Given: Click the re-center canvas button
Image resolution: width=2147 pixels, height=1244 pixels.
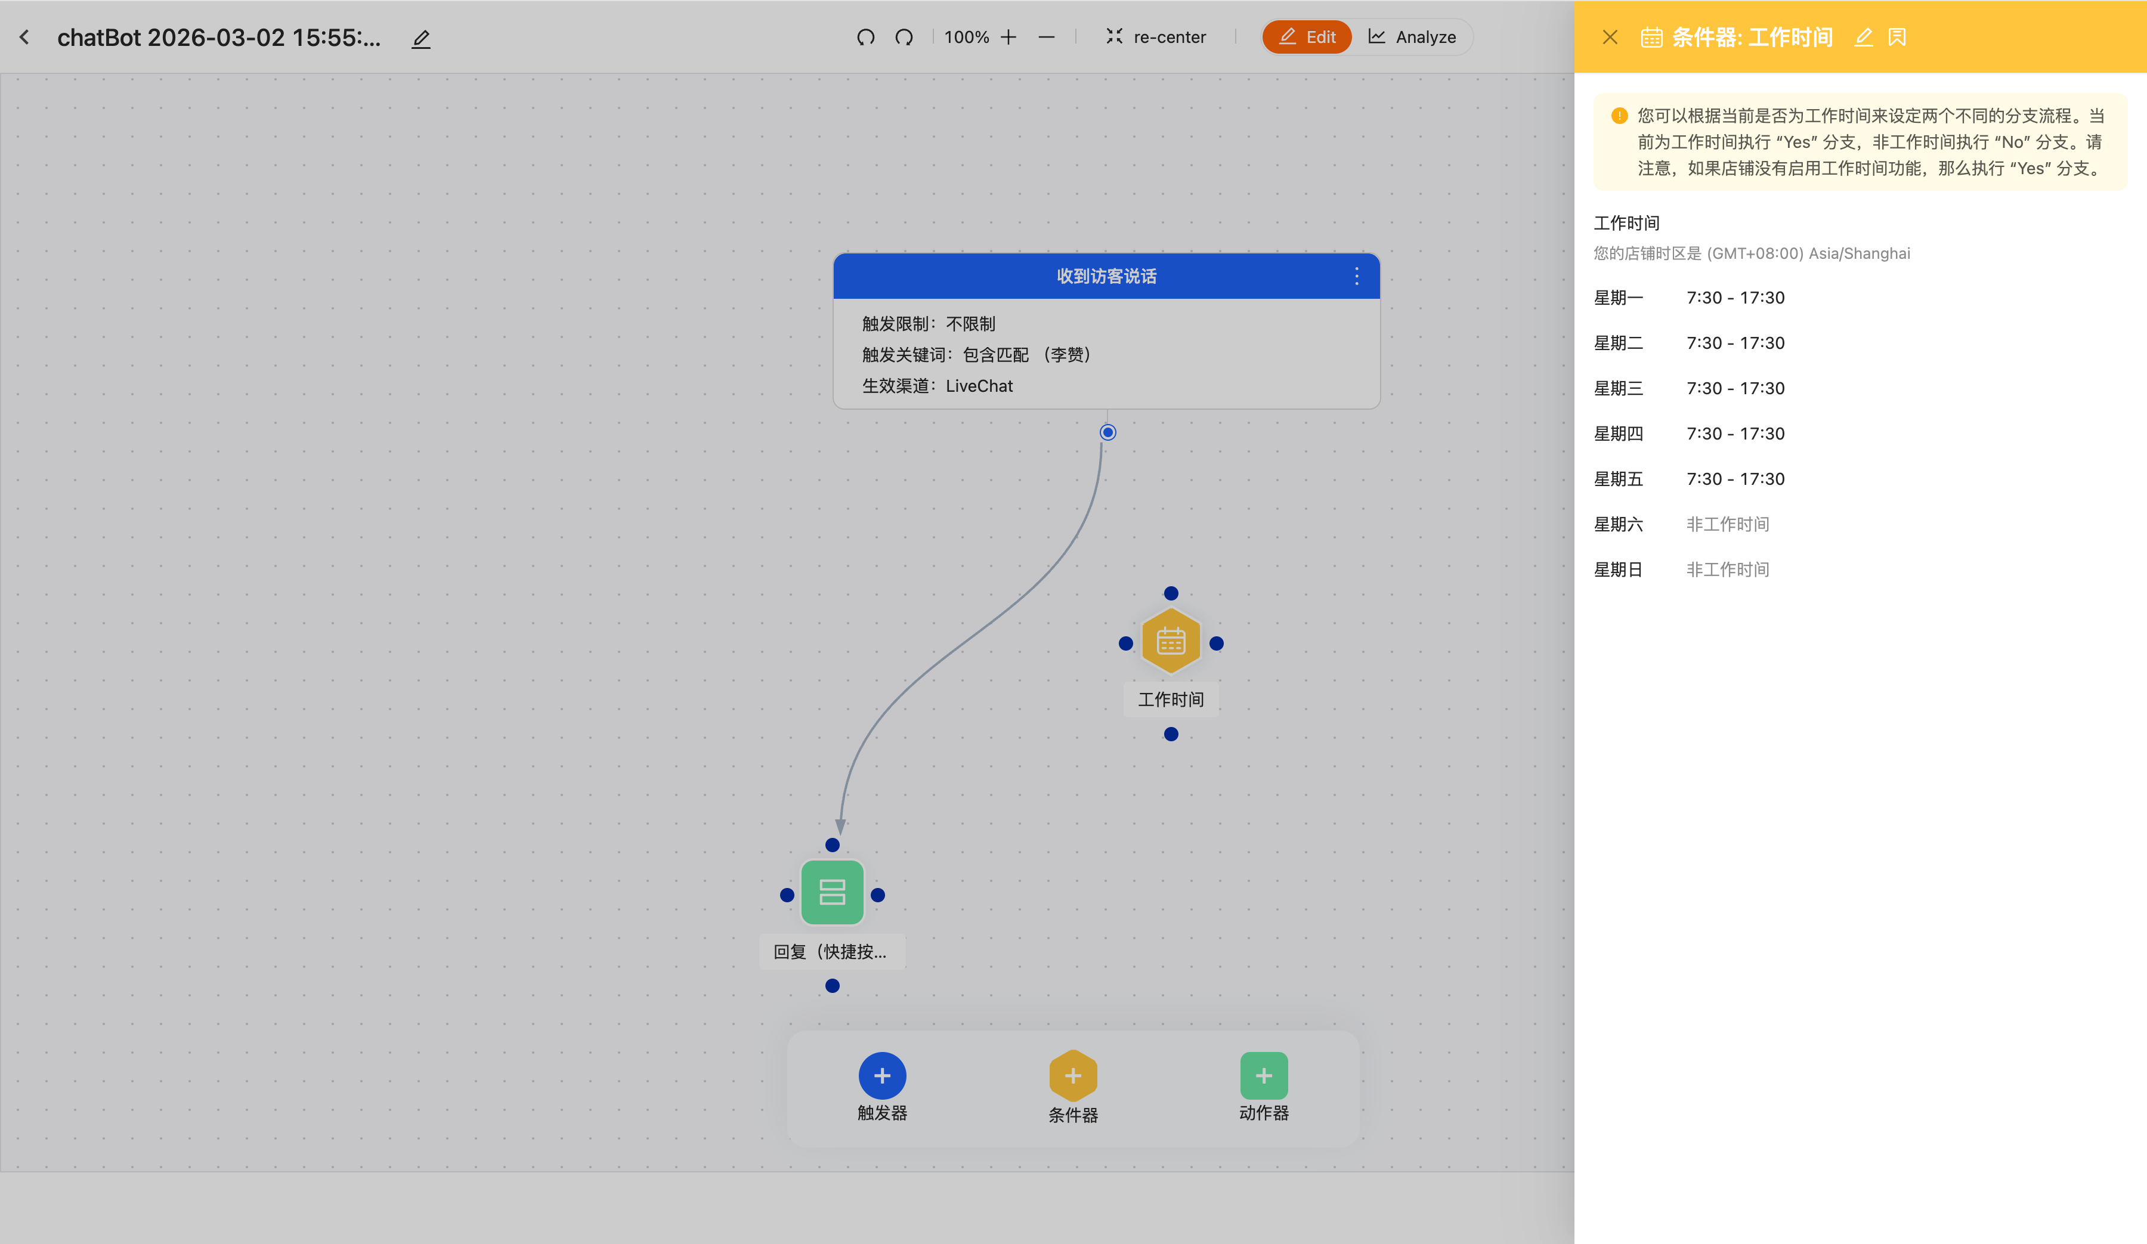Looking at the screenshot, I should coord(1156,38).
